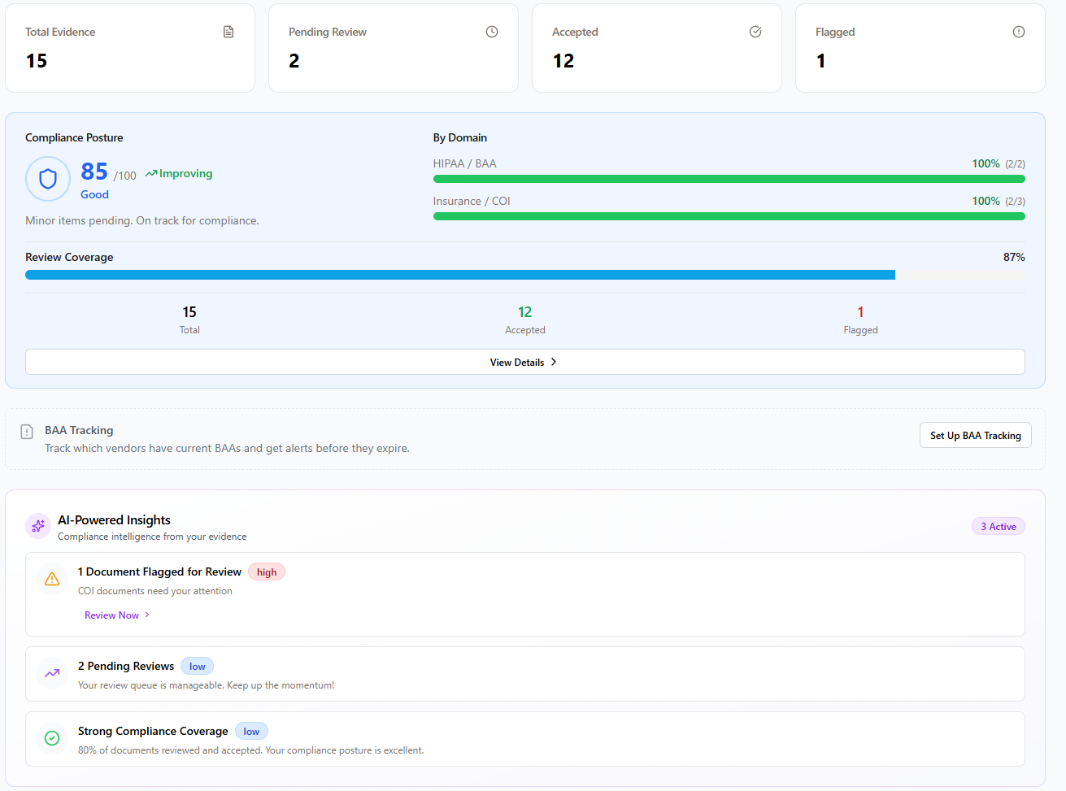The height and width of the screenshot is (791, 1066).
Task: Click the warning triangle on flagged document insight
Action: pyautogui.click(x=52, y=579)
